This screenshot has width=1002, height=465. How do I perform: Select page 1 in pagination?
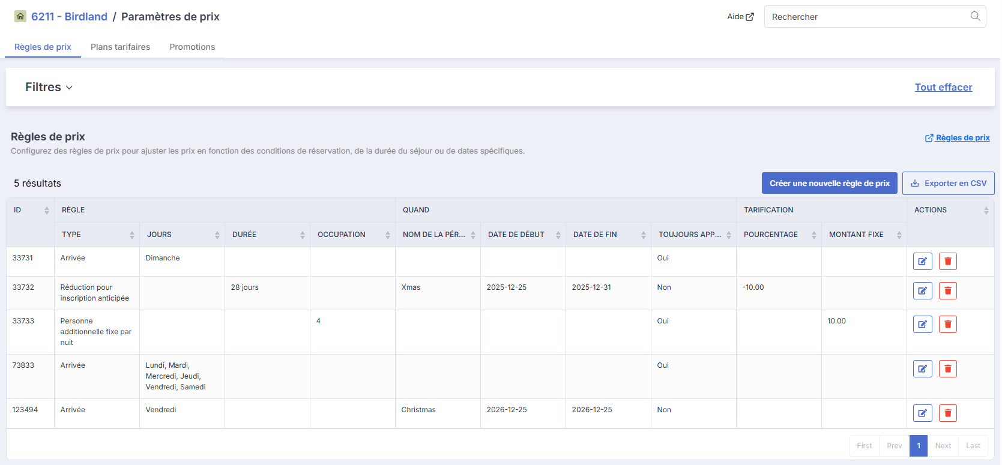(919, 446)
